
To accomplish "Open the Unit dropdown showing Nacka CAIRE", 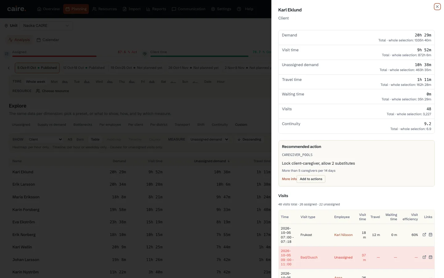I will pos(46,26).
